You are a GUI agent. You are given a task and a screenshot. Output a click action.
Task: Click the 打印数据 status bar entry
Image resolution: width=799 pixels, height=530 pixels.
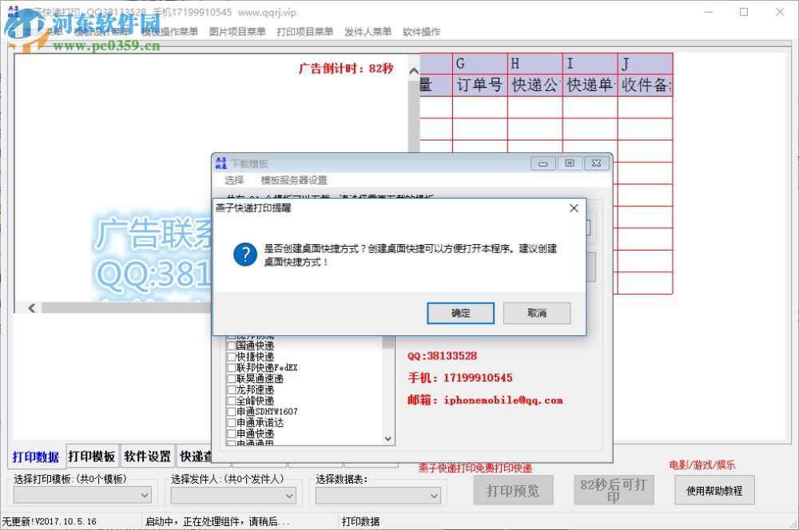360,521
